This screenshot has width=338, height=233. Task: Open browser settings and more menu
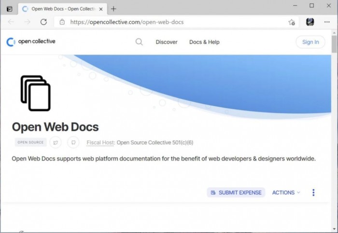[x=326, y=22]
